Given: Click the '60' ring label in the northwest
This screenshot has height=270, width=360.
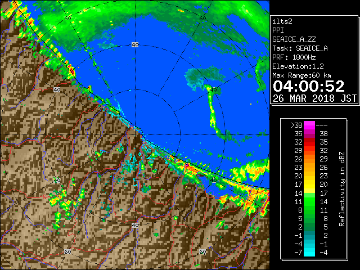Looking at the screenshot, I should (67, 18).
